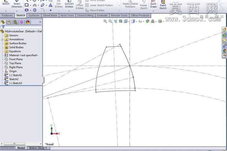The image size is (227, 151).
Task: Open Design Library task pane tab
Action: click(x=224, y=35)
